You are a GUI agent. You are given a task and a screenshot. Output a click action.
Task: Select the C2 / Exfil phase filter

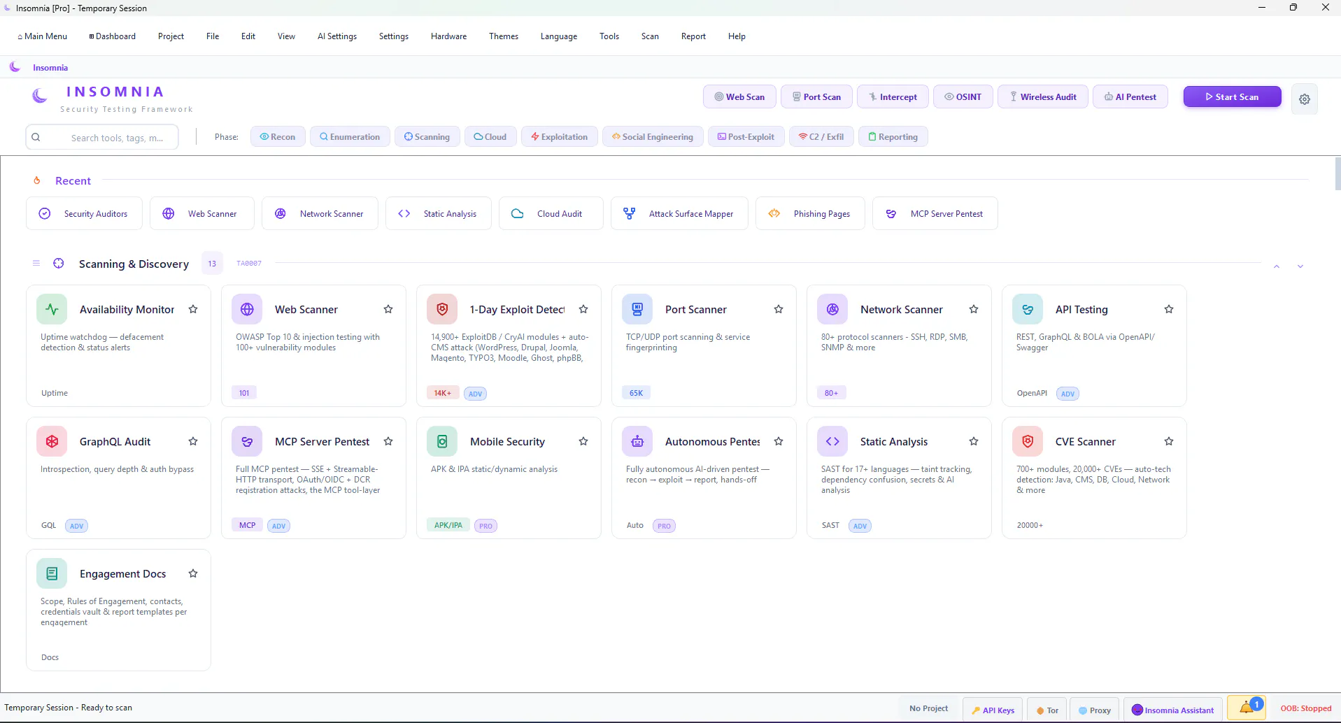tap(822, 137)
